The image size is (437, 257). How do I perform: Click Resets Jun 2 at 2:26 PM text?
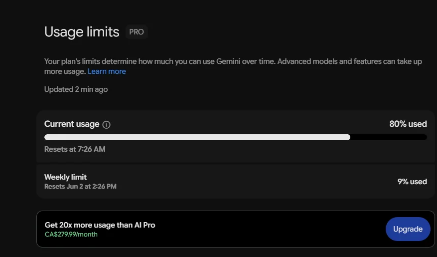point(80,187)
